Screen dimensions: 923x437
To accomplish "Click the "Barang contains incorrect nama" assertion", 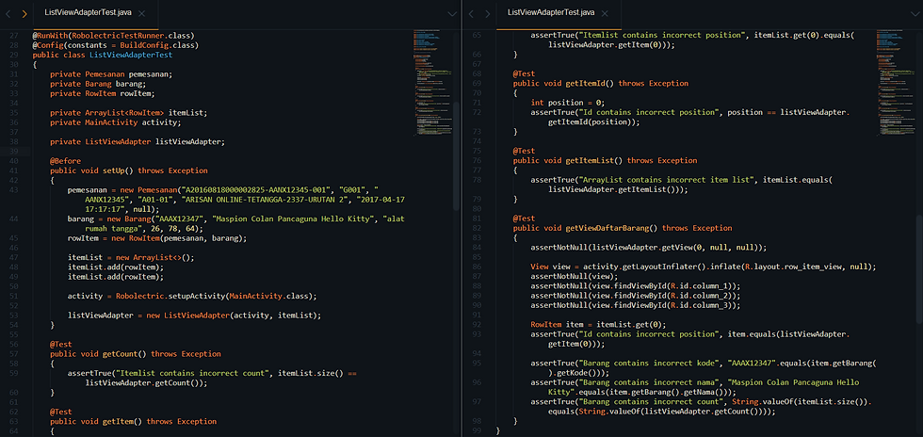I will [x=695, y=387].
